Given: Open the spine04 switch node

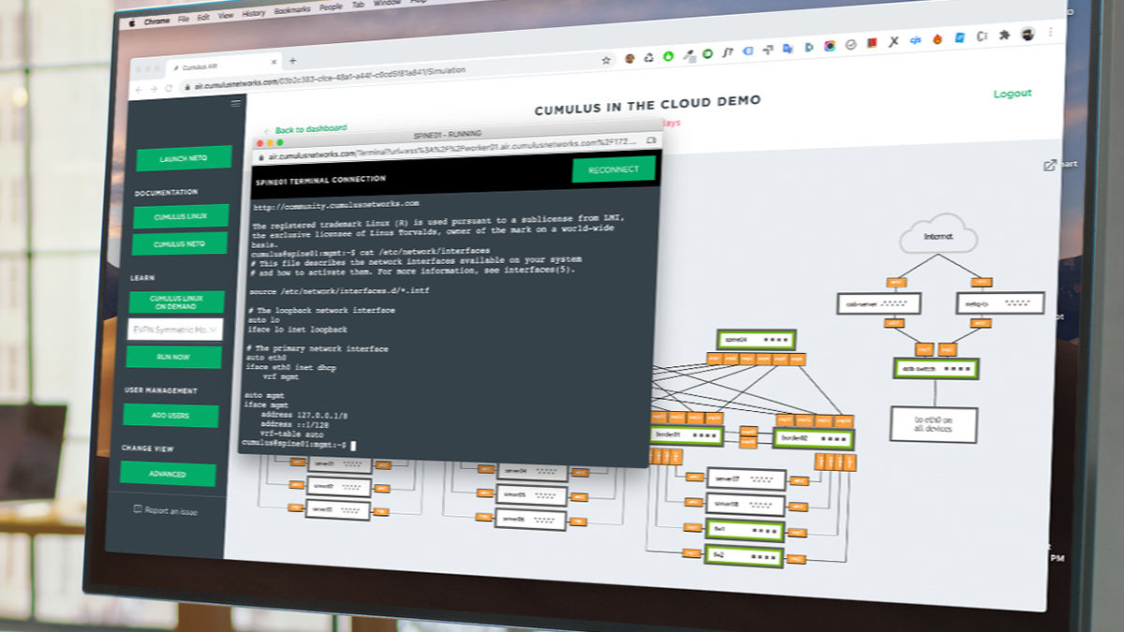Looking at the screenshot, I should [755, 339].
